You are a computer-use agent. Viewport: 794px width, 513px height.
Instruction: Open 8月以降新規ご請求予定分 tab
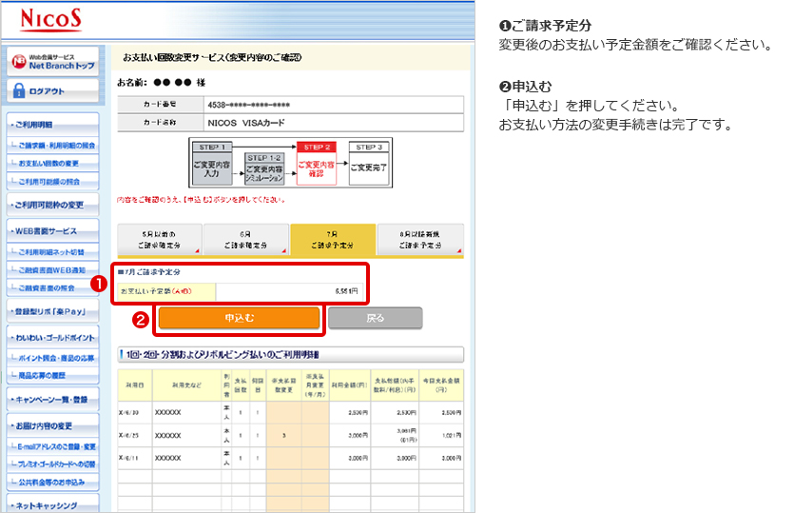[x=419, y=239]
